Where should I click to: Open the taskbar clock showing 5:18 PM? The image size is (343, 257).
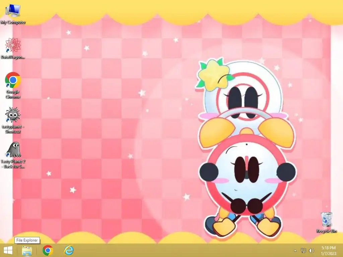click(x=329, y=248)
